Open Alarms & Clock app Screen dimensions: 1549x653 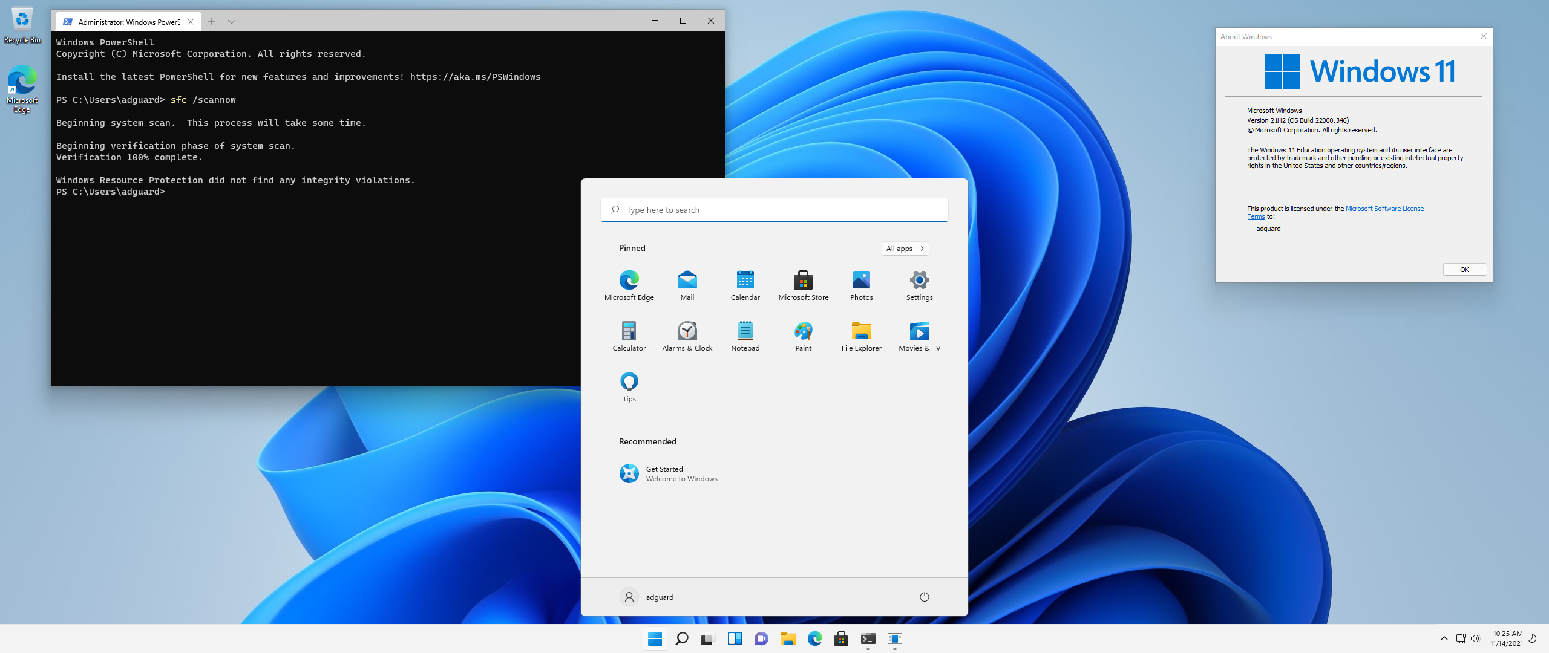687,336
